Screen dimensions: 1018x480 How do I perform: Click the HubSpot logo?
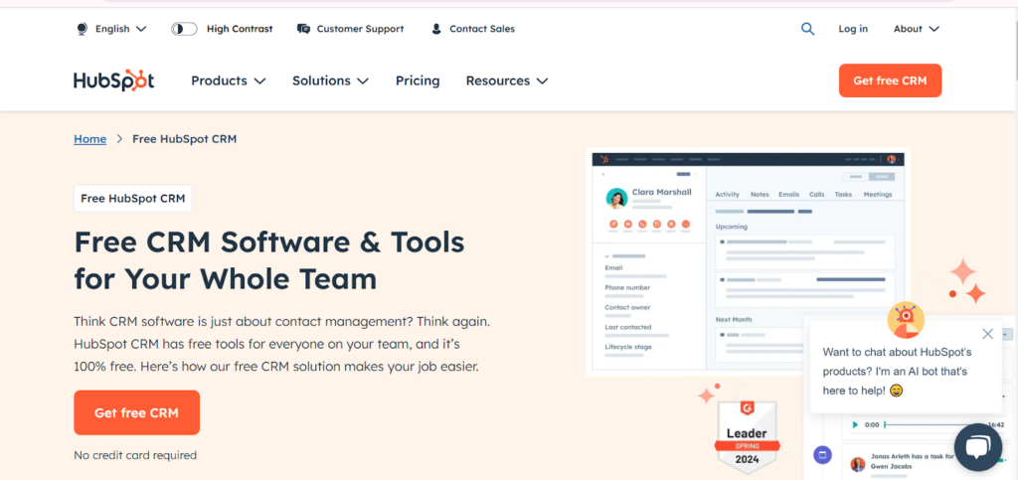point(113,80)
